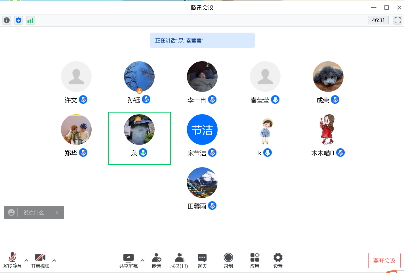
Task: Leave meeting via 离开会议 button
Action: coord(384,261)
